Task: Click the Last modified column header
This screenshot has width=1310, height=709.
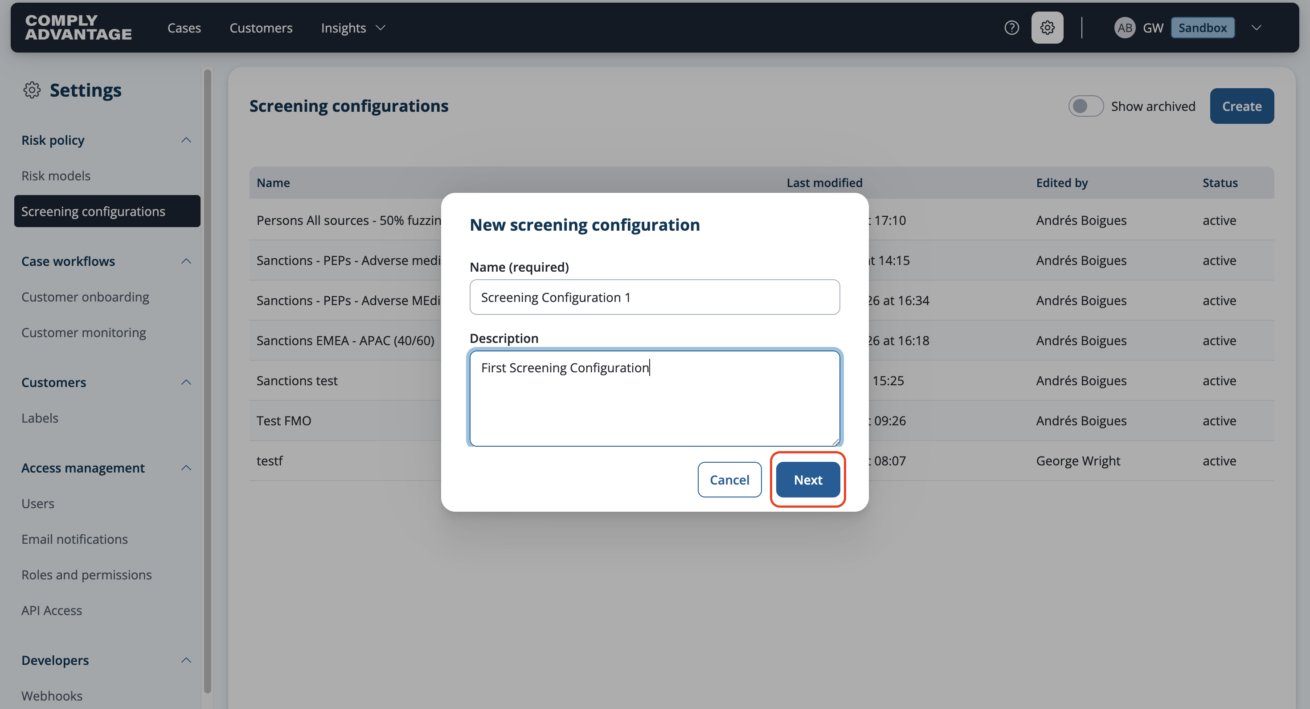Action: (x=824, y=183)
